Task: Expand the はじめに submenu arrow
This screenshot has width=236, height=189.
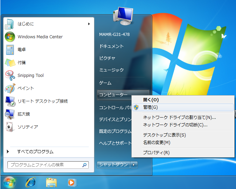Action: tap(89, 24)
